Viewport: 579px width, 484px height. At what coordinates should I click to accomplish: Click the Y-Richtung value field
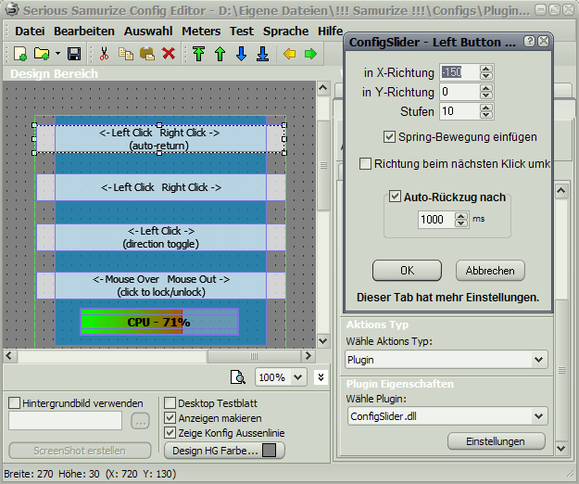[x=459, y=92]
